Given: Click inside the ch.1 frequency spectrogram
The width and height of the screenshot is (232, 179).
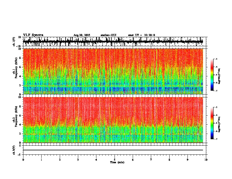Looking at the screenshot, I should pos(113,71).
